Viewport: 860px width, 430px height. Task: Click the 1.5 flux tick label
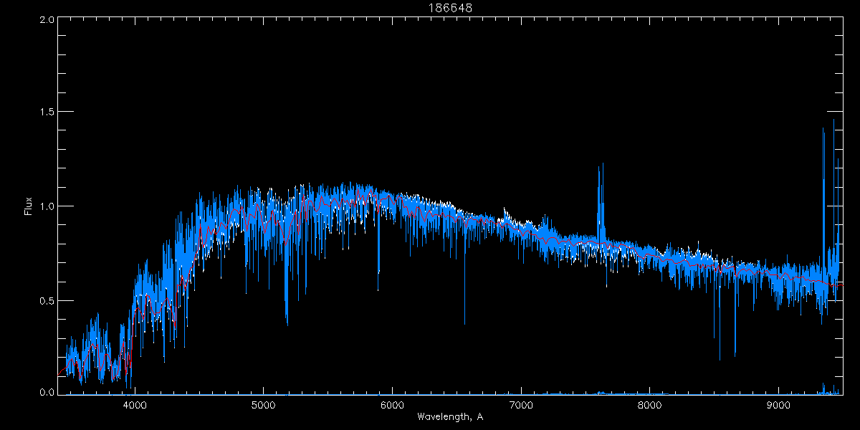[44, 113]
